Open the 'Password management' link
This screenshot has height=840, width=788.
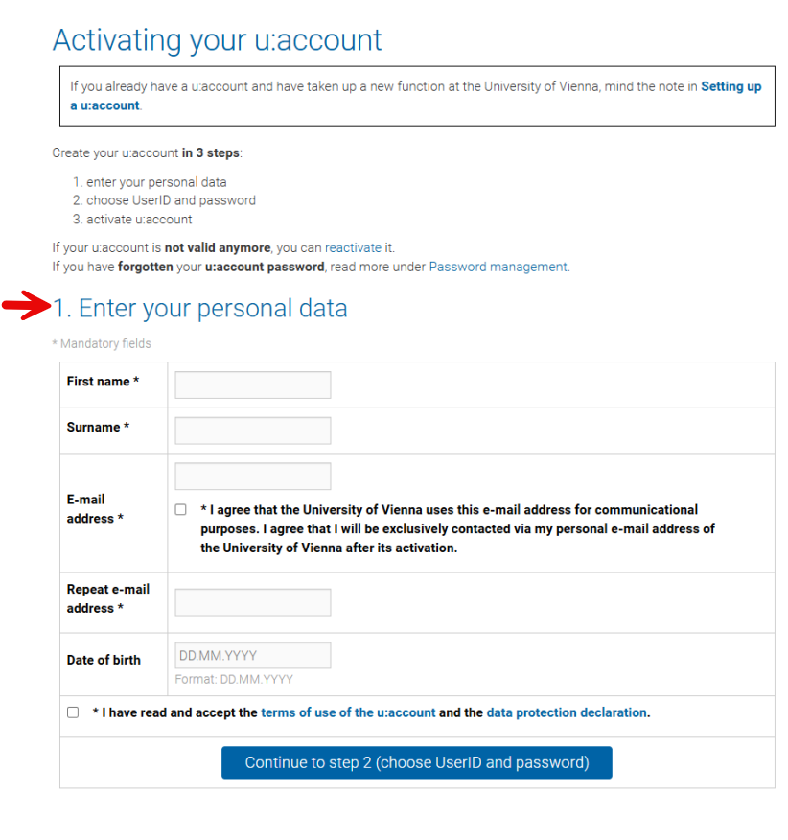498,267
